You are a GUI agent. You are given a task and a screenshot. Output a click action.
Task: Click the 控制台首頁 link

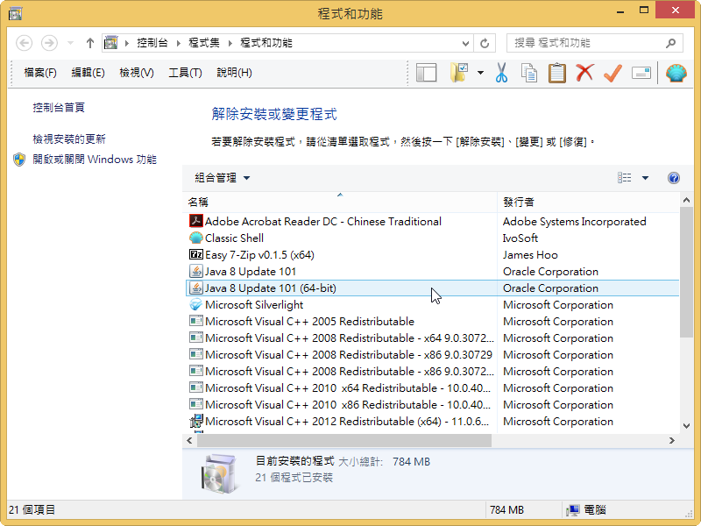click(59, 107)
